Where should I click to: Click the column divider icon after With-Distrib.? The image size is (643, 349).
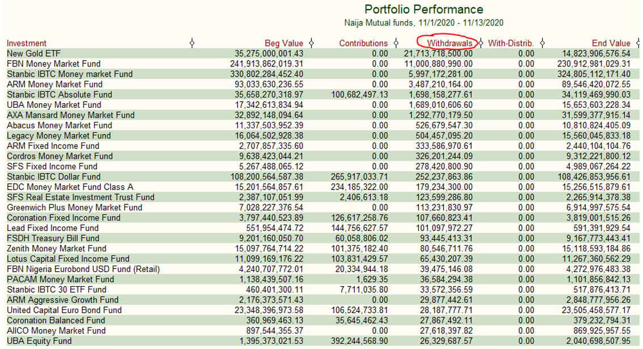coord(542,43)
